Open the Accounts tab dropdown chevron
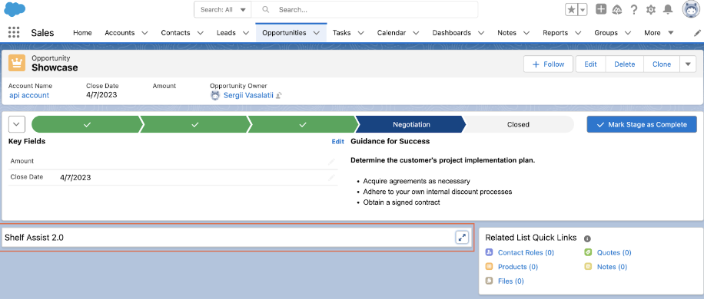The width and height of the screenshot is (704, 299). (144, 33)
